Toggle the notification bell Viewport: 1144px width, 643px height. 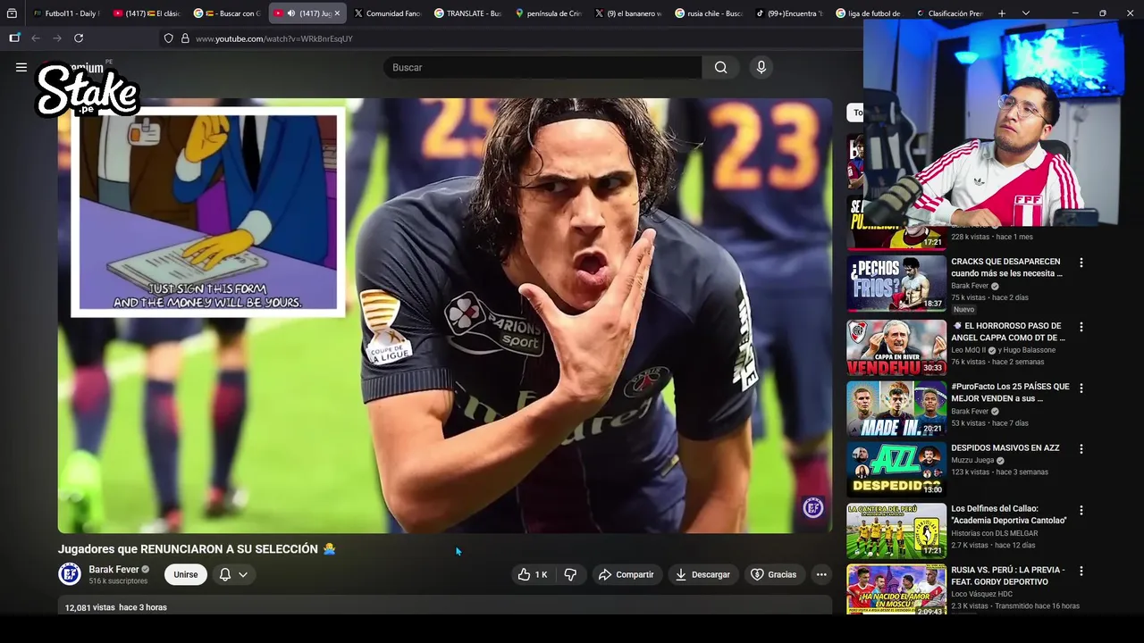pyautogui.click(x=225, y=574)
